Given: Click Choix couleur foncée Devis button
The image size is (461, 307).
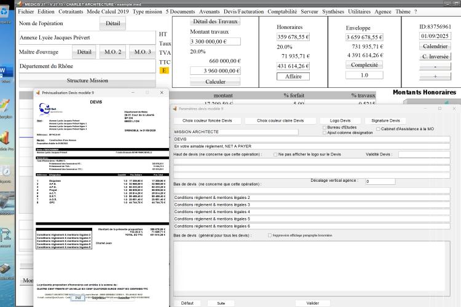Looking at the screenshot, I should pyautogui.click(x=207, y=121).
